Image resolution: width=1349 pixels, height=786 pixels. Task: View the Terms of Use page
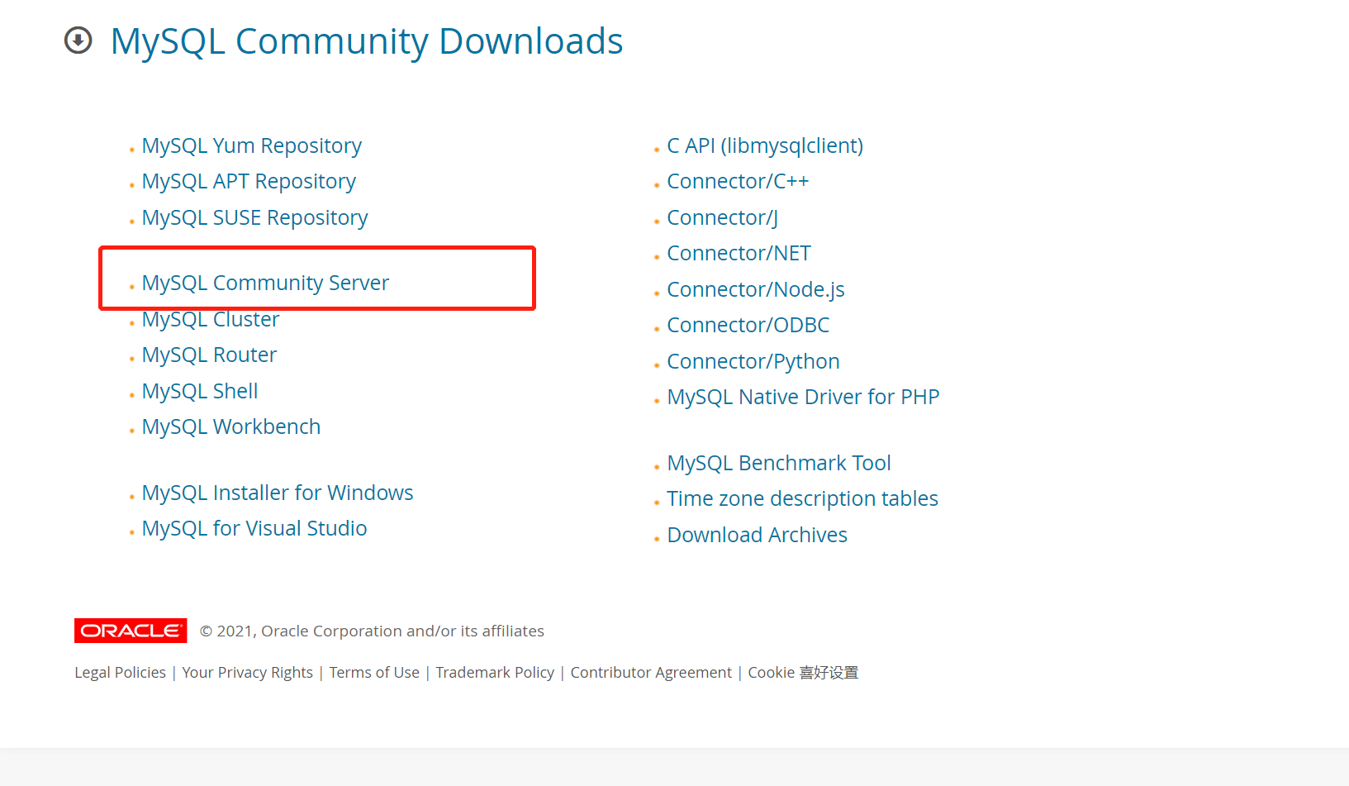(x=374, y=672)
